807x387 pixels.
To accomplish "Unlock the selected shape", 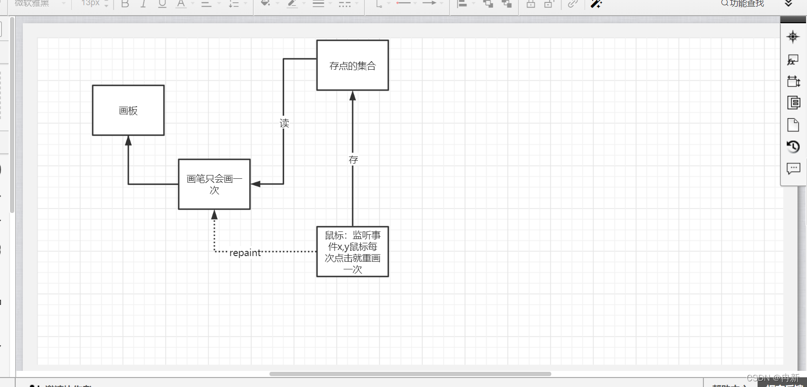I will pos(549,4).
